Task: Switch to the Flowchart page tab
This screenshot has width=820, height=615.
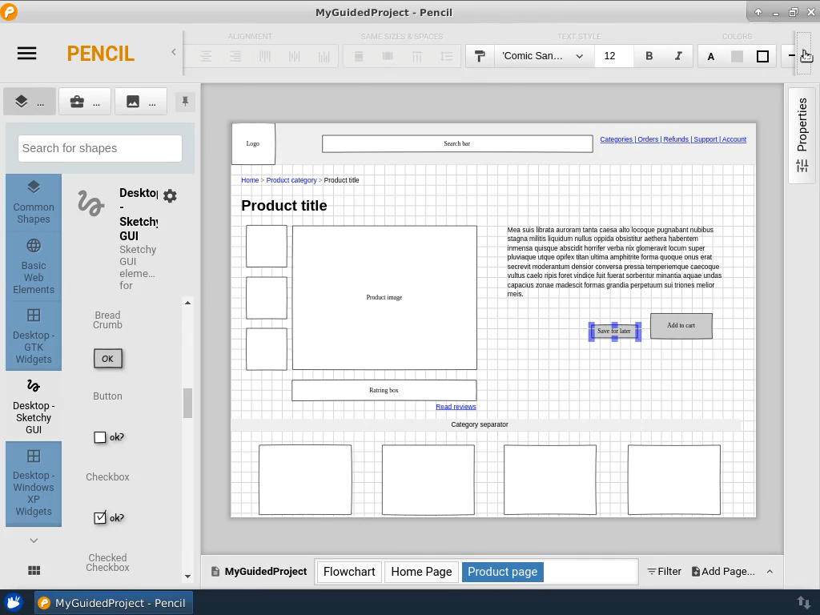Action: (349, 572)
